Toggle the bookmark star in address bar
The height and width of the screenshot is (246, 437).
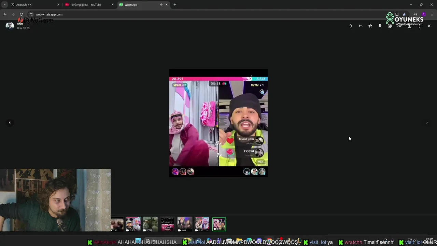click(x=404, y=14)
